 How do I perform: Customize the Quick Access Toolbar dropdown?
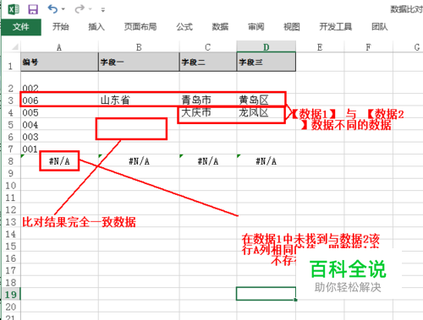click(x=103, y=10)
